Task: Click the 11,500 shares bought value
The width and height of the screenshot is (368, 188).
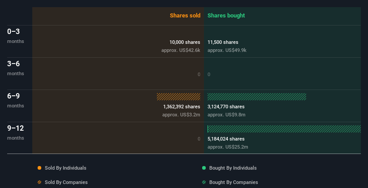Action: (223, 42)
